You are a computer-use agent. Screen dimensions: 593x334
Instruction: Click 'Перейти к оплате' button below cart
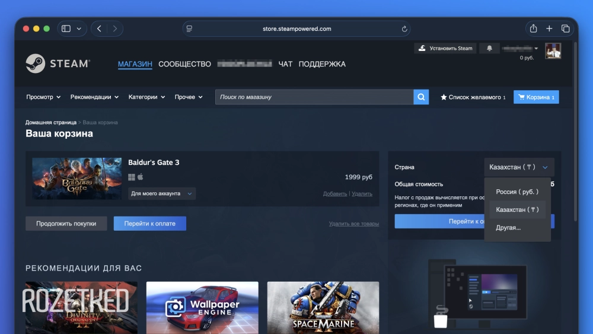click(149, 224)
